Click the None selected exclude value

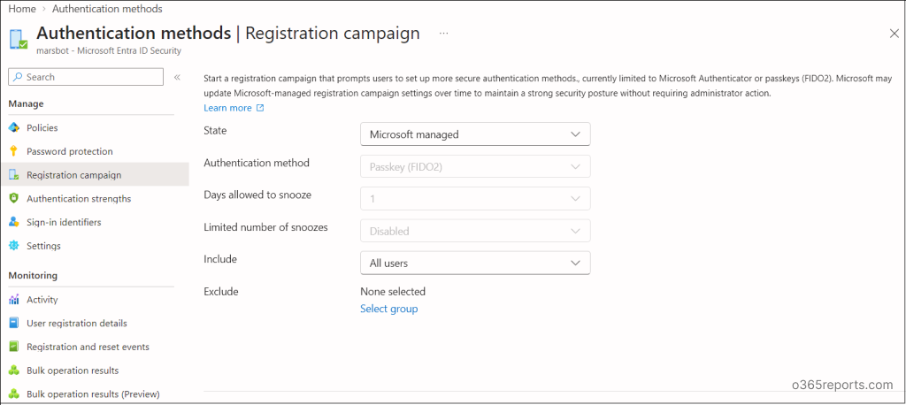point(393,291)
